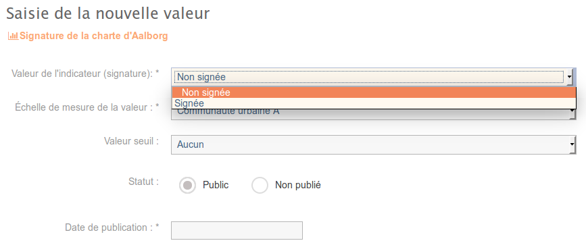Choose 'Non signée' in the open dropdown list
Screen dimensions: 586x245
point(373,92)
